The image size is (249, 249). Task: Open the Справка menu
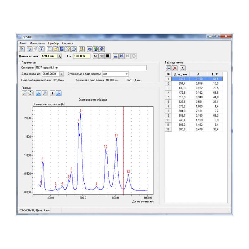pos(68,43)
